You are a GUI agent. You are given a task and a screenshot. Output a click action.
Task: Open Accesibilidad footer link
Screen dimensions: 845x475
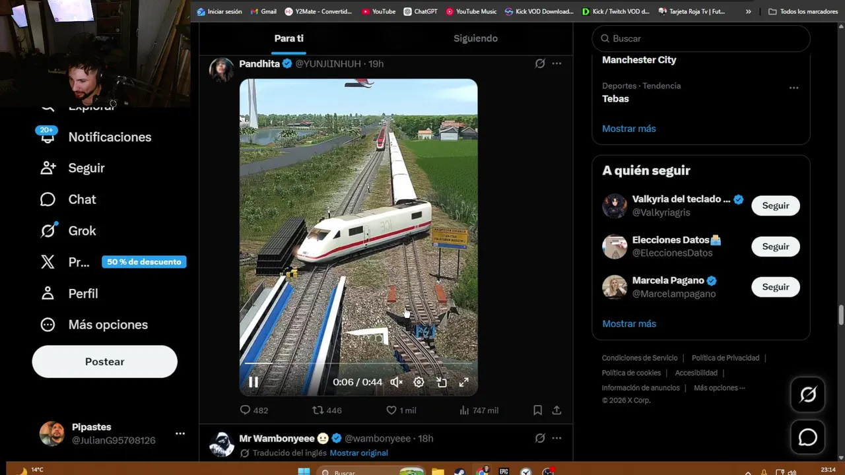coord(696,373)
